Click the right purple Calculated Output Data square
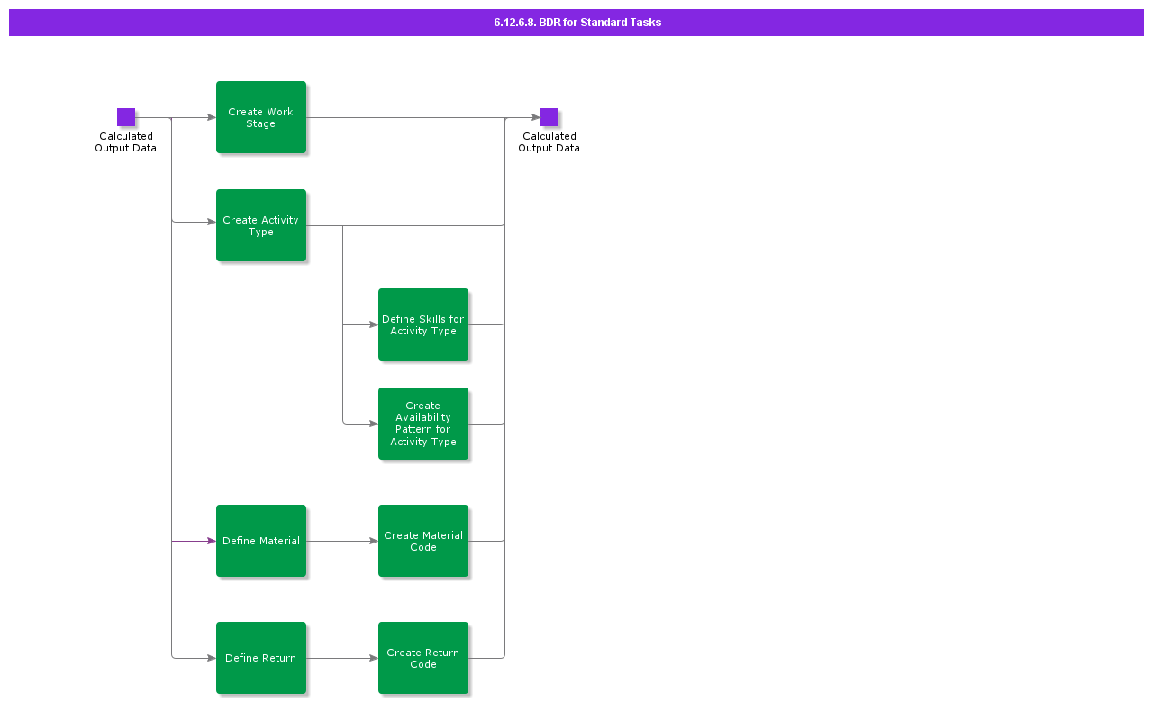Screen dimensions: 1153x703 point(549,117)
